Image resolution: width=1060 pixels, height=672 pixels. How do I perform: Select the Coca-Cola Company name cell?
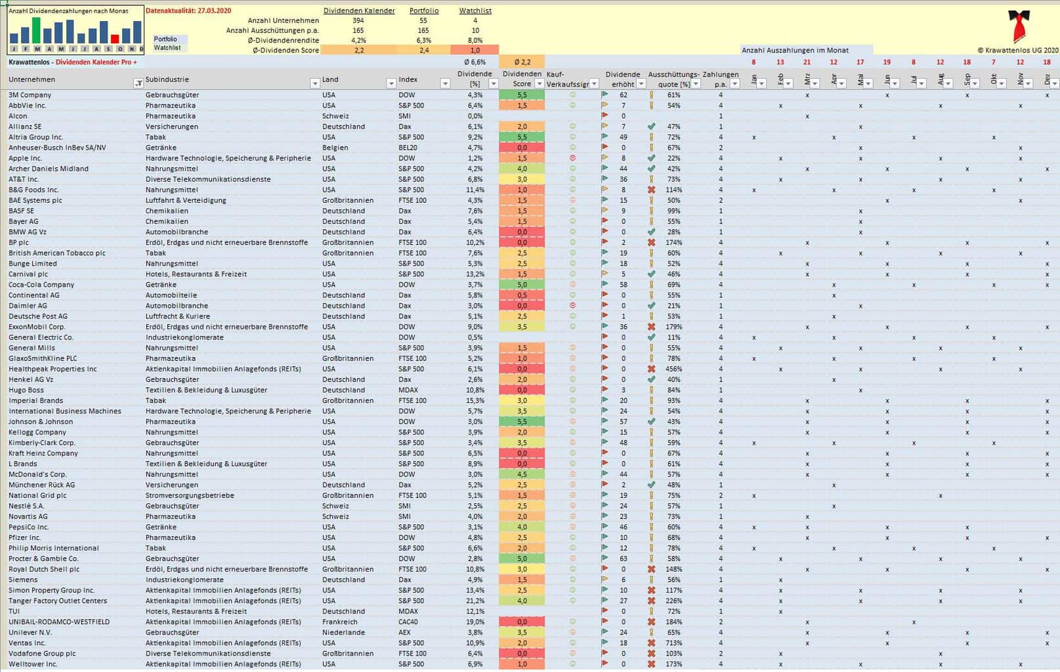(41, 285)
